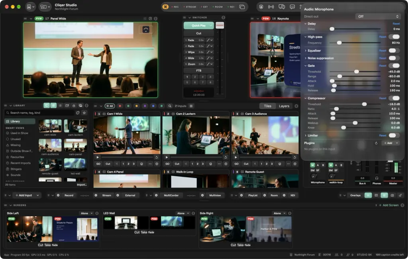Click the list view icon in Library header
408x259 pixels.
coord(60,106)
